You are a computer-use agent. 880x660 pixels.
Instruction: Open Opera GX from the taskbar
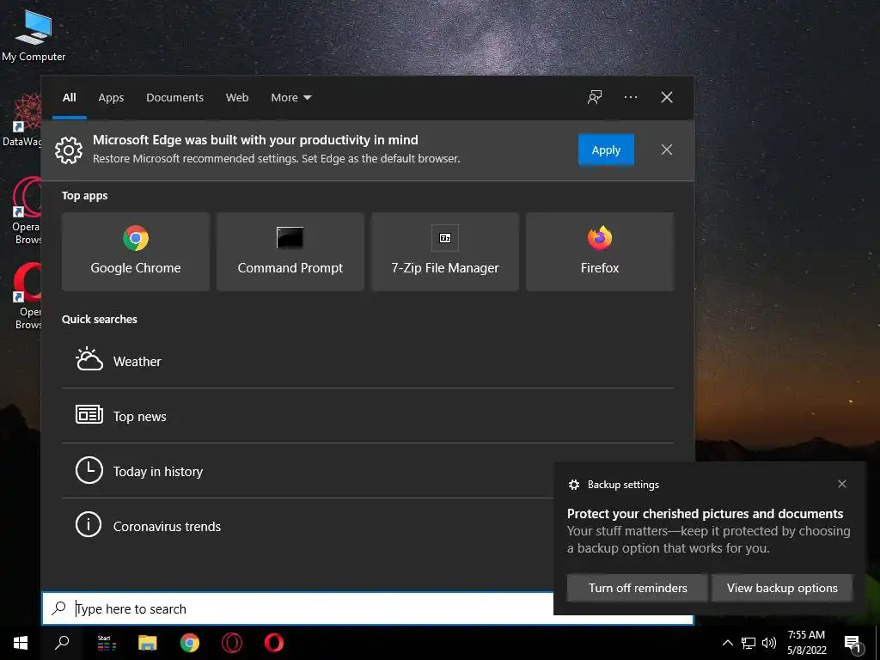232,643
